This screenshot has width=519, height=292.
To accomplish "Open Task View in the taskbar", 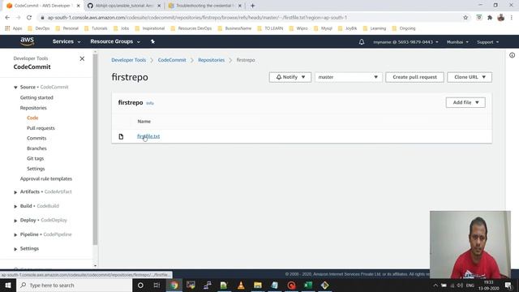I will 157,285.
